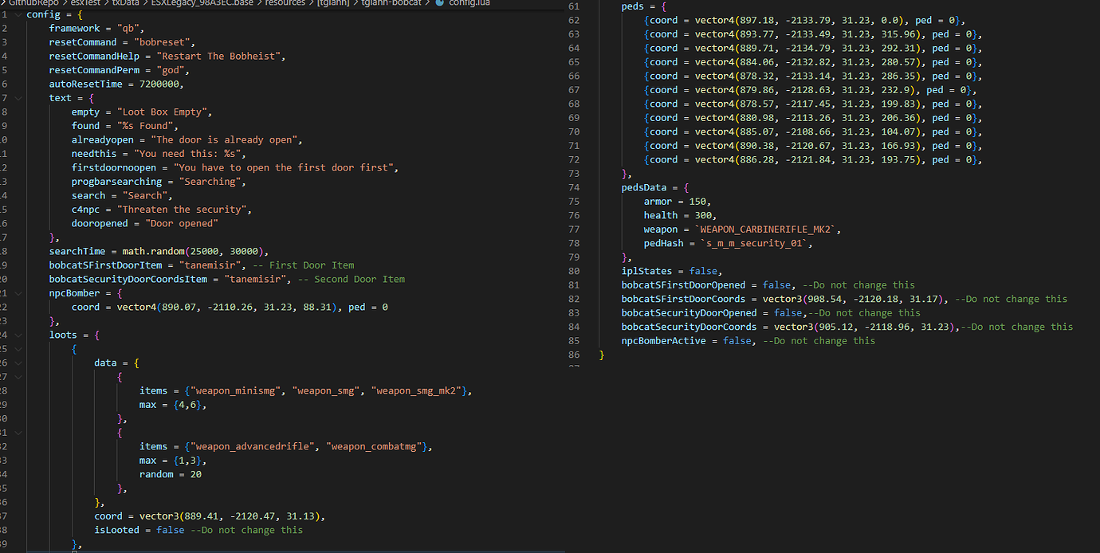Place cursor on isLooted false value

[x=170, y=530]
